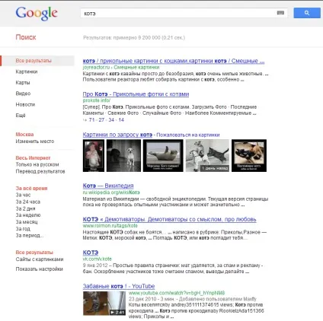Open the Пожаловаться на картинки link
Screen dimensions: 323x321
(188, 135)
